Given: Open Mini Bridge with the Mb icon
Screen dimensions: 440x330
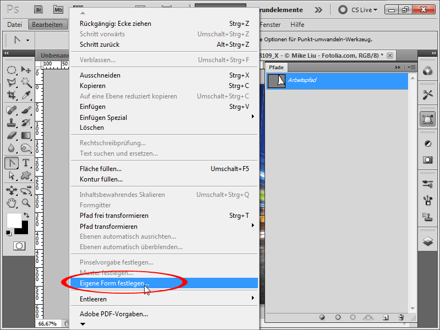Looking at the screenshot, I should (58, 10).
